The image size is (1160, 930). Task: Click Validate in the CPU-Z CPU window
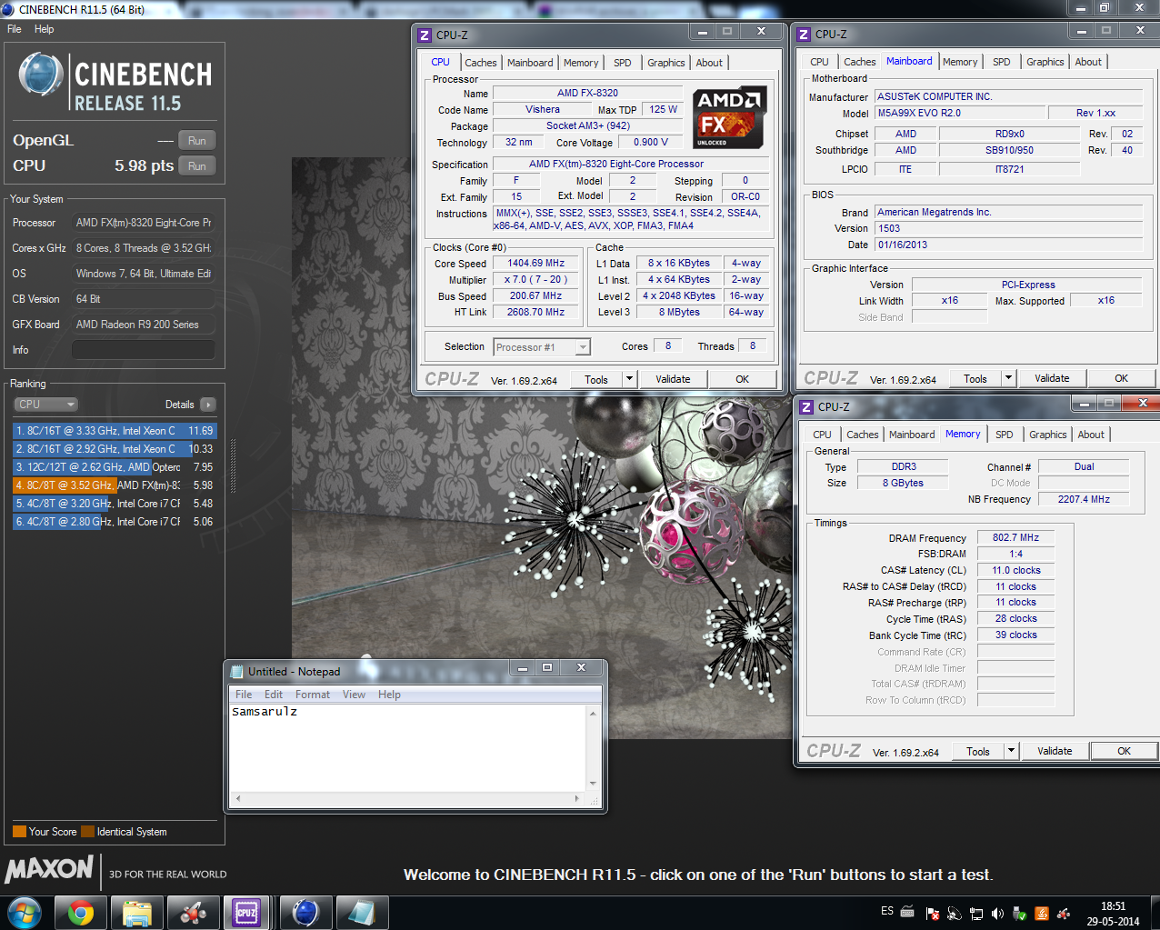[673, 379]
